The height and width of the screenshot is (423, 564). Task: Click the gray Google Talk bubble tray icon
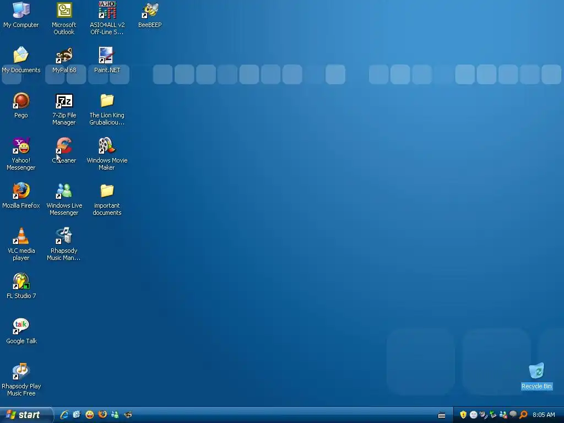coord(513,414)
